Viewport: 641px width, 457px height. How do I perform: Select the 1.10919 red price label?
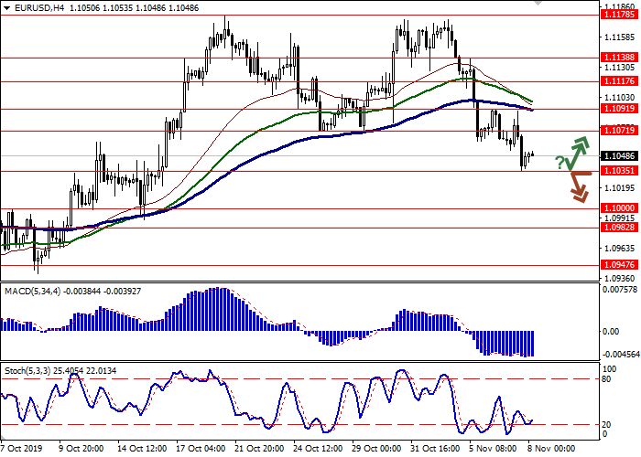618,108
